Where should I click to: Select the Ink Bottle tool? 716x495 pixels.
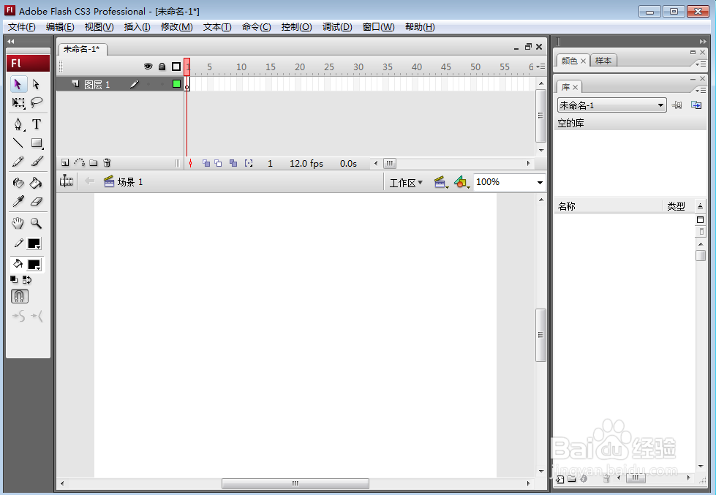pos(18,183)
